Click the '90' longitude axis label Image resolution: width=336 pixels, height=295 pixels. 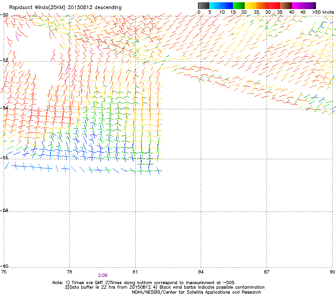pyautogui.click(x=332, y=272)
